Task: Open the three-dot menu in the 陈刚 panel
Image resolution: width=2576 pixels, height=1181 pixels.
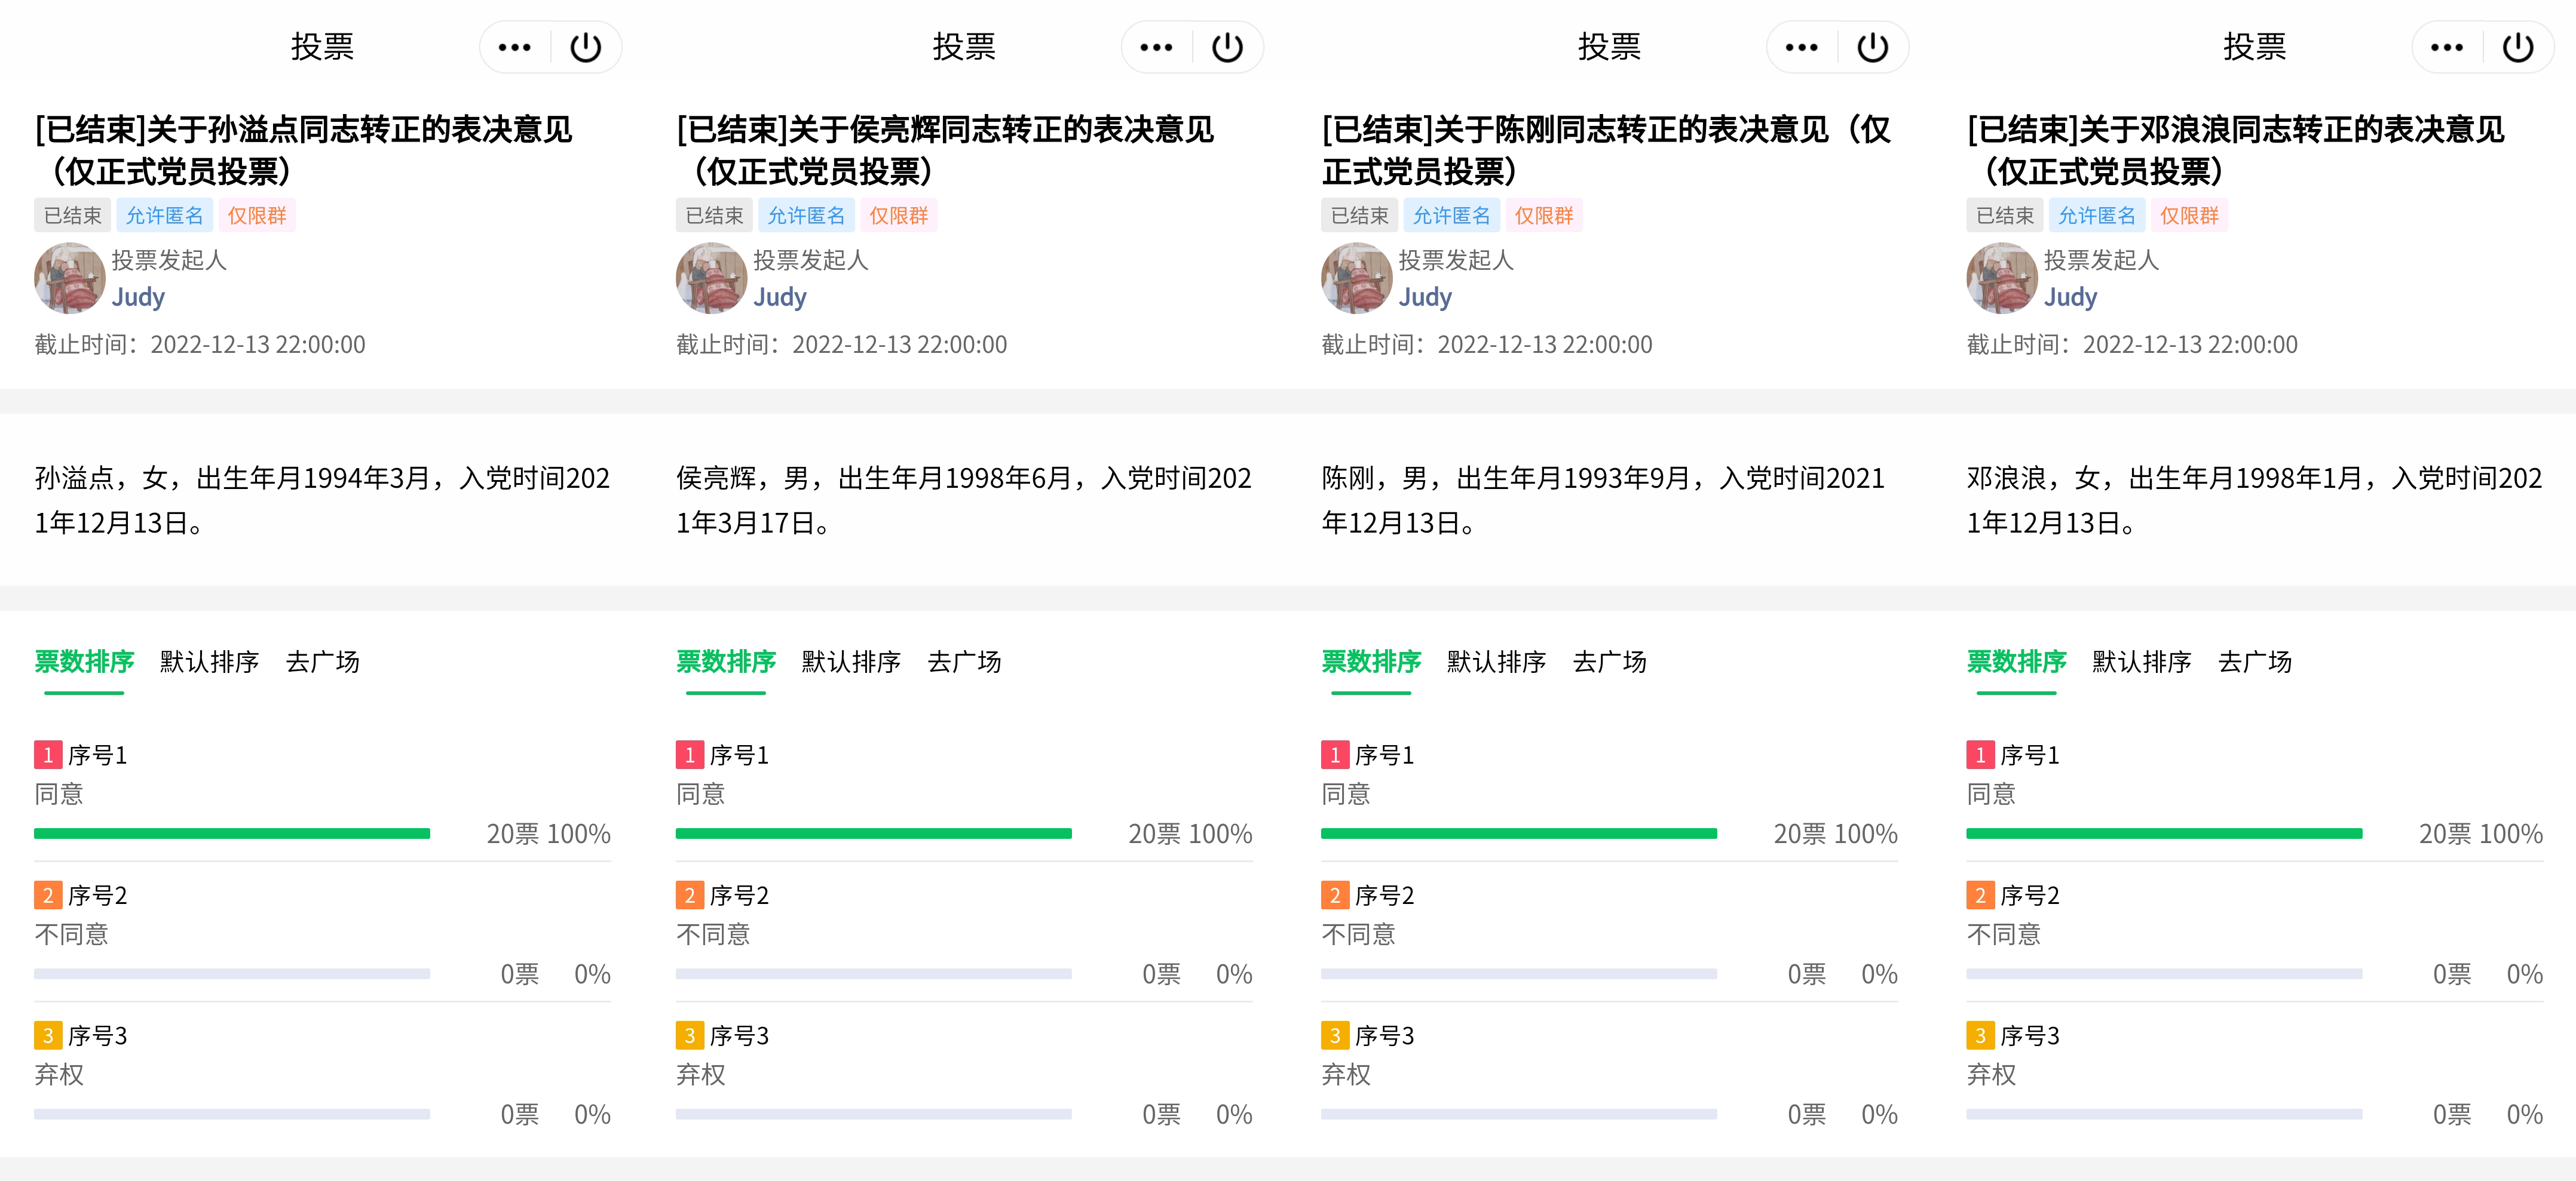Action: [1801, 47]
